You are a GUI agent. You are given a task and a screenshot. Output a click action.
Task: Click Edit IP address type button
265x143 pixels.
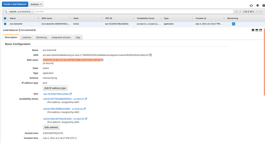click(55, 88)
